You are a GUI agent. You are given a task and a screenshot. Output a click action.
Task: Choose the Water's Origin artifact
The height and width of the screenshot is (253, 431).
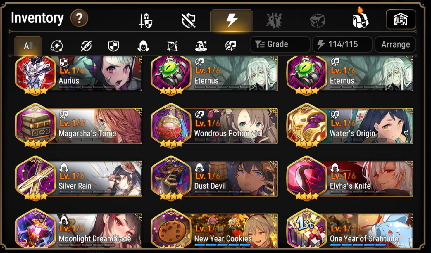click(x=350, y=126)
